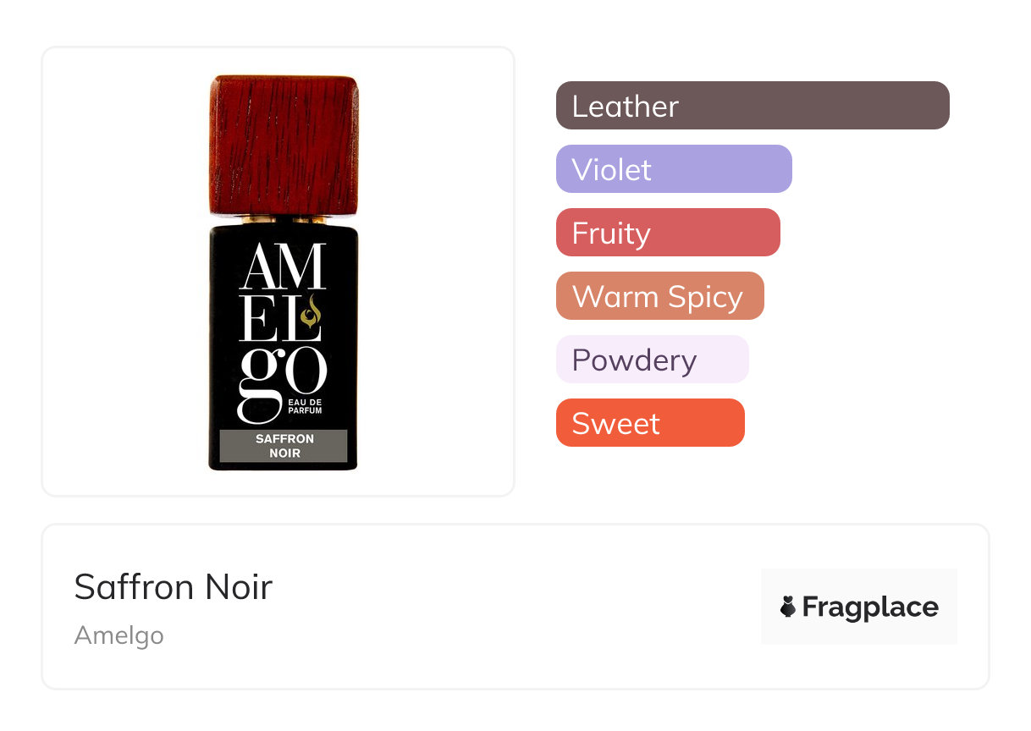Click the word 'Leather' in the top bar
1031x731 pixels.
pyautogui.click(x=626, y=107)
